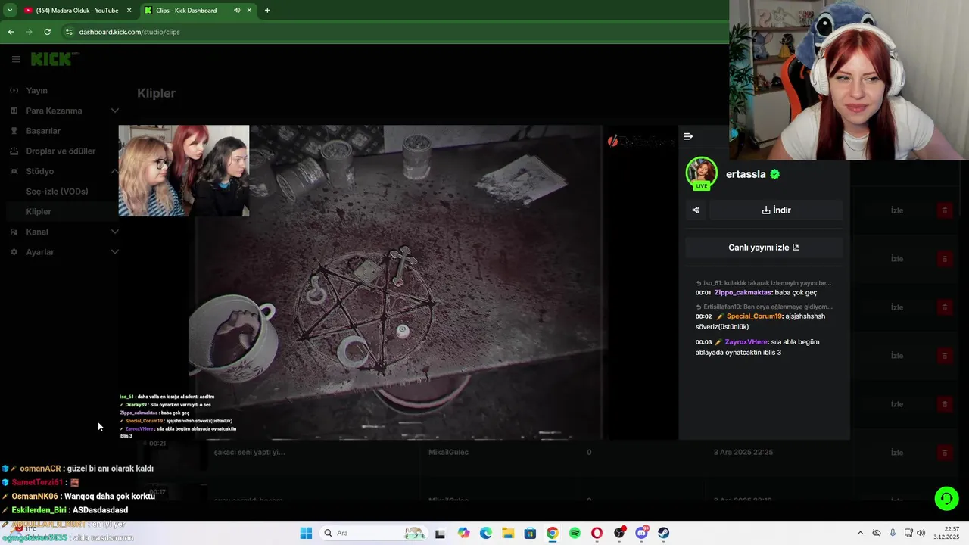Image resolution: width=969 pixels, height=545 pixels.
Task: Click Special_Corum19 username in clip chat
Action: pos(754,316)
